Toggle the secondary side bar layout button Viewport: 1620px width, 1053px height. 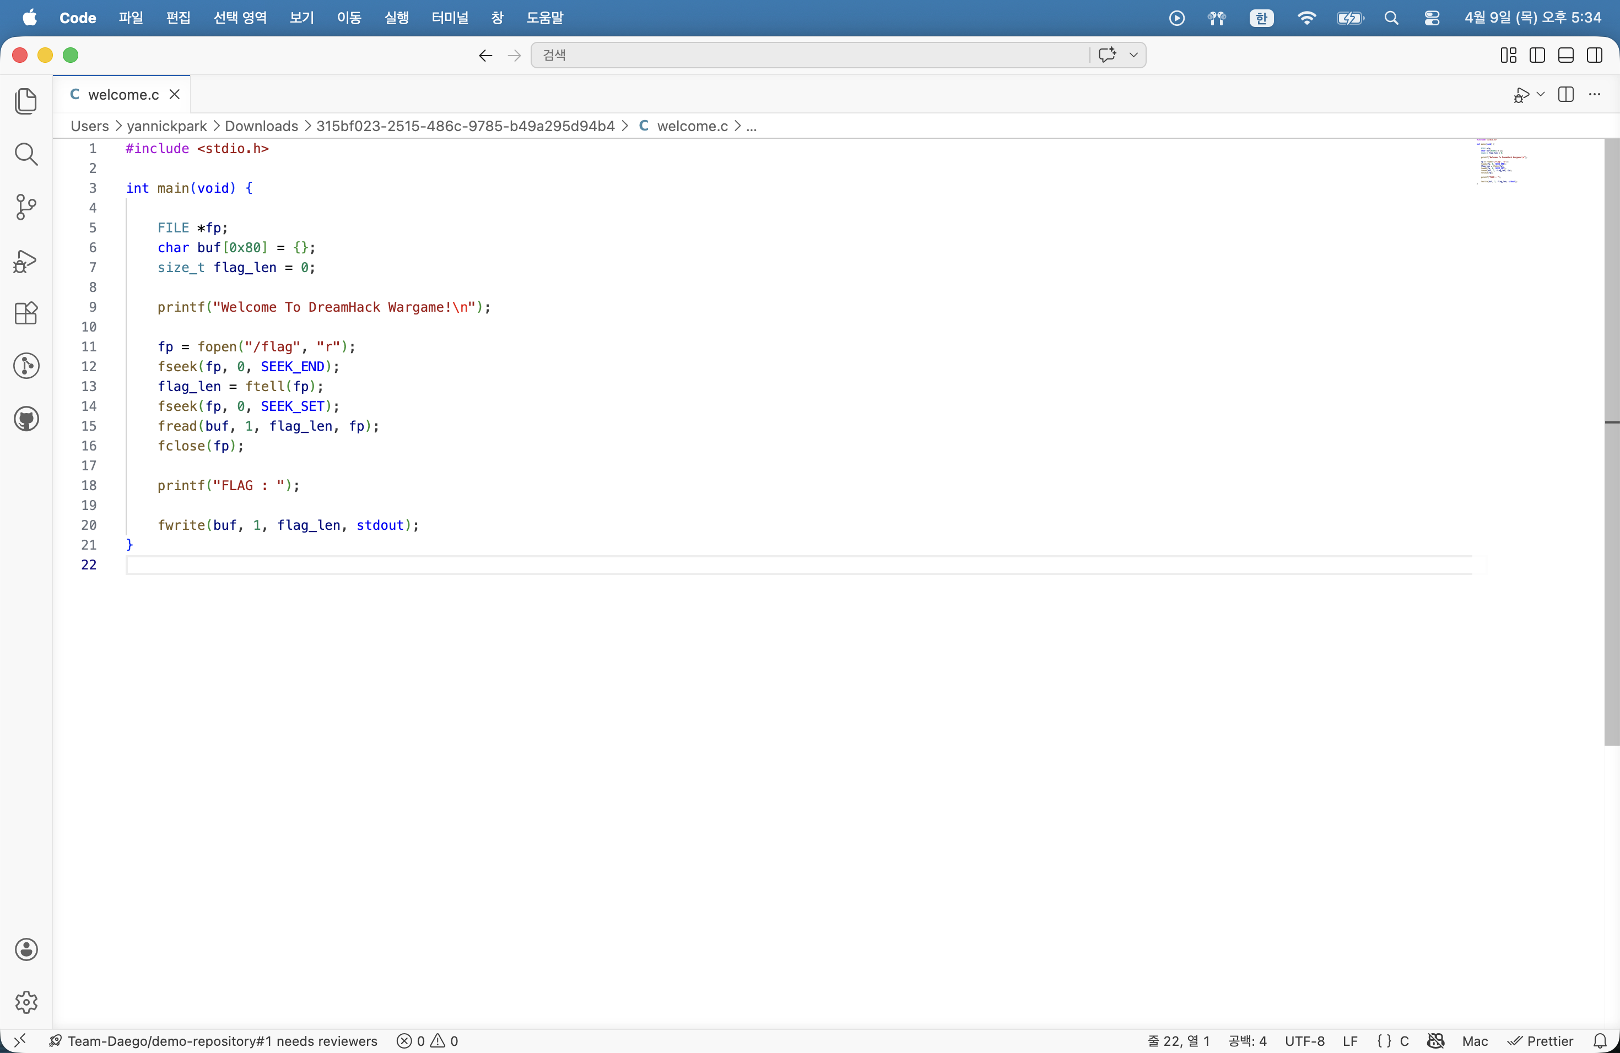click(x=1594, y=55)
